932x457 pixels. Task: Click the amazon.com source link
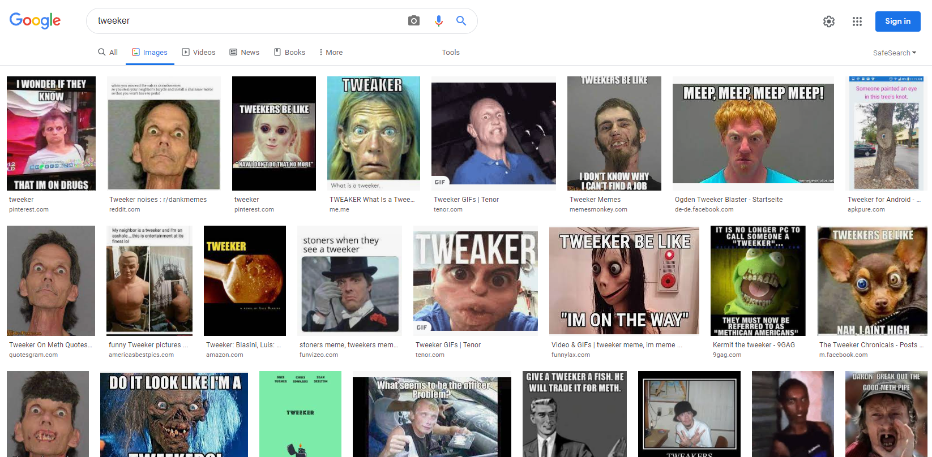[x=224, y=355]
